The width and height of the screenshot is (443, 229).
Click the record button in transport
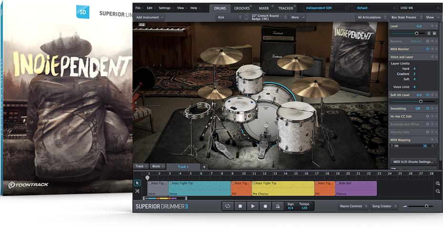tap(265, 206)
